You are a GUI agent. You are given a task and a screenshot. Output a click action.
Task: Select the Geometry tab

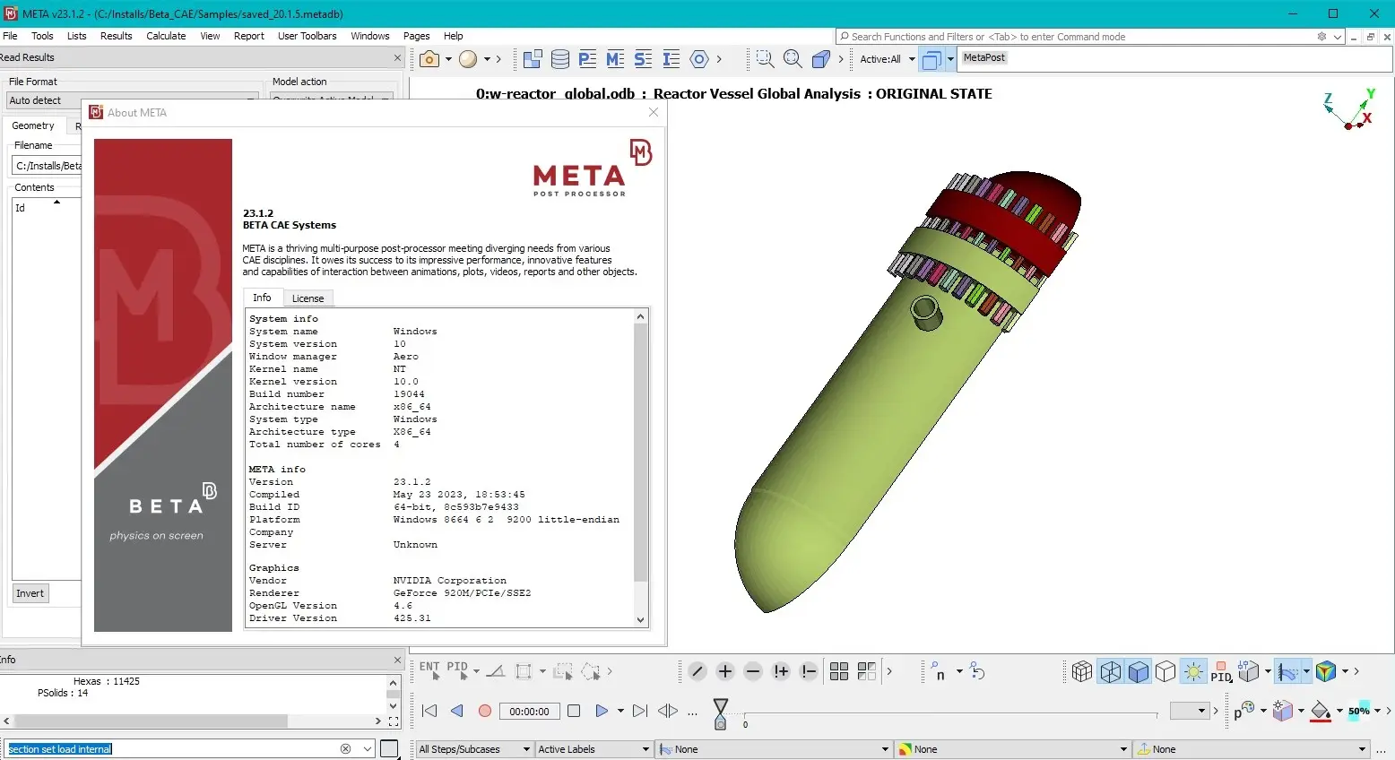tap(33, 125)
